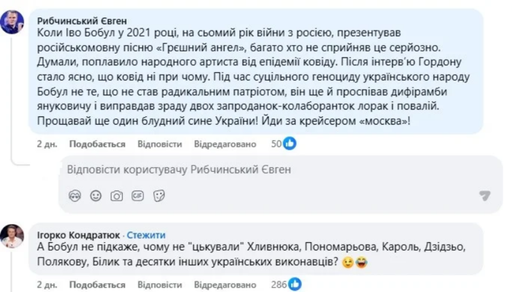The image size is (512, 292).
Task: Insert an emoji in the reply
Action: 95,196
